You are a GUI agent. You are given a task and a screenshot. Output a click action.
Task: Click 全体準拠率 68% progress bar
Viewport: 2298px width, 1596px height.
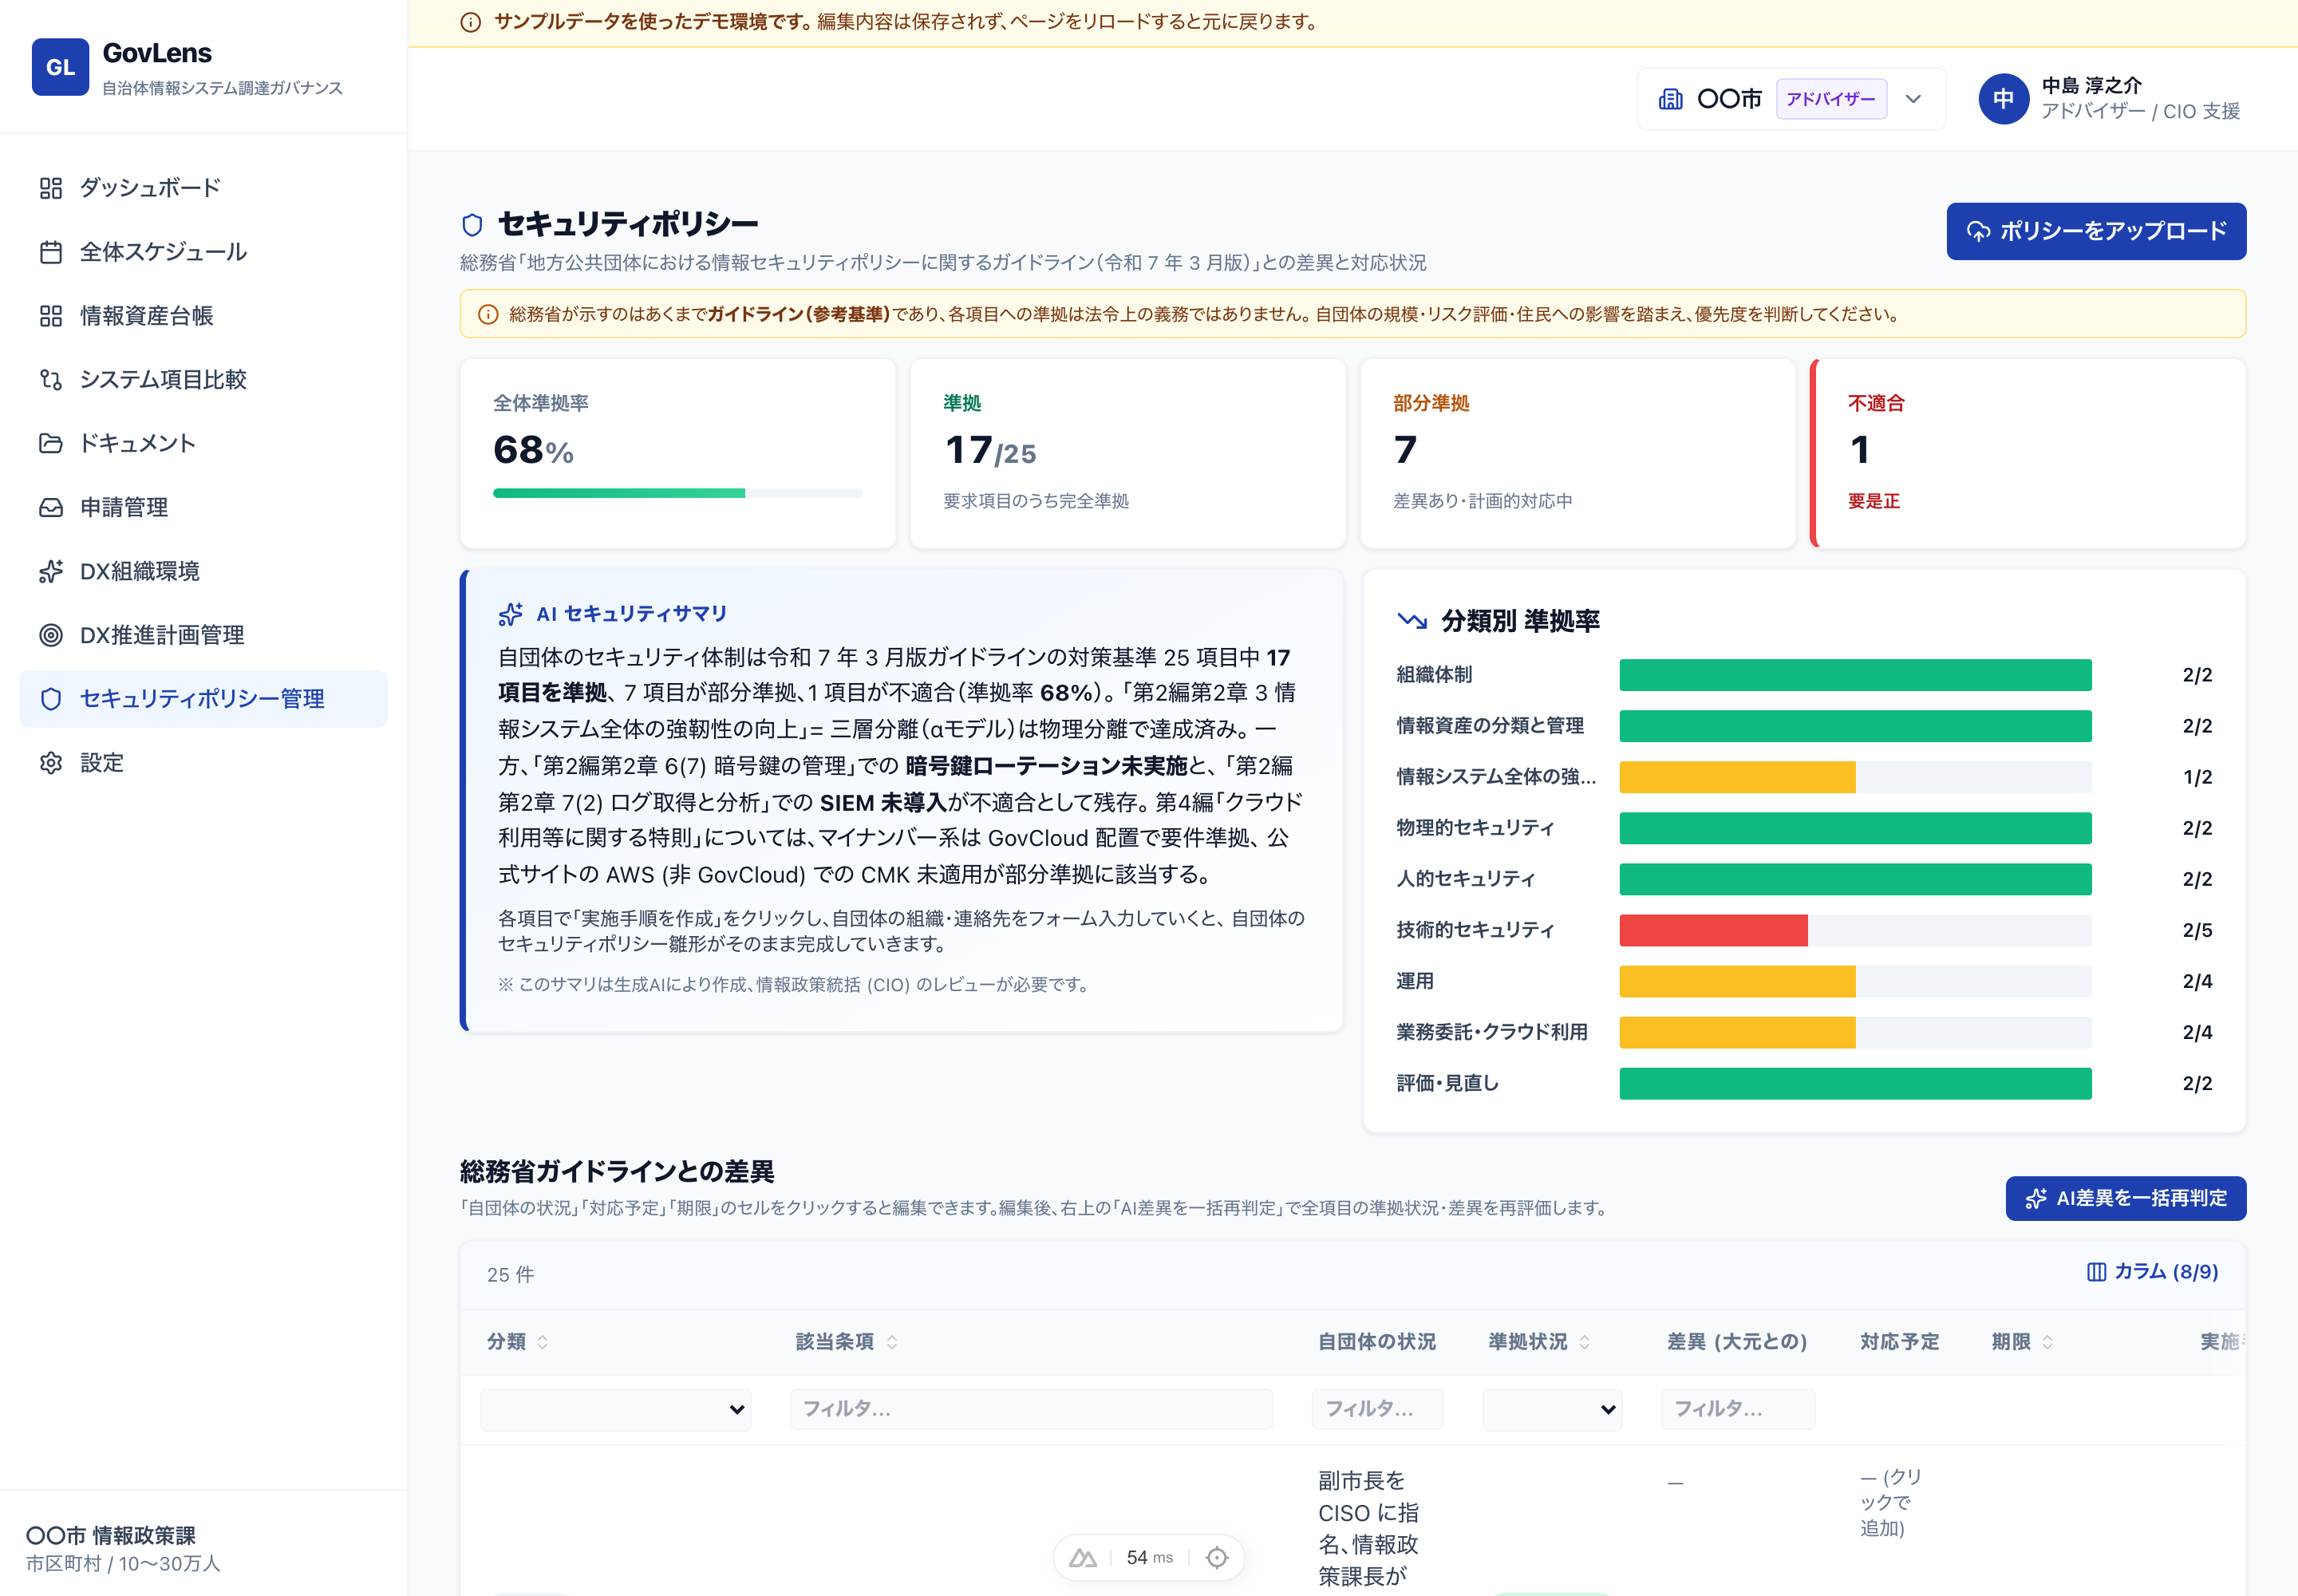click(678, 493)
